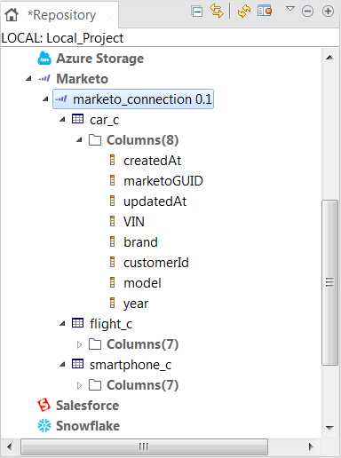Image resolution: width=341 pixels, height=458 pixels.
Task: Select the flight_c table
Action: pos(111,324)
